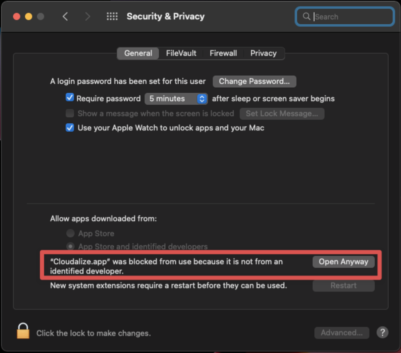Click Open Anyway for Cloudalize.app
401x353 pixels.
(344, 261)
